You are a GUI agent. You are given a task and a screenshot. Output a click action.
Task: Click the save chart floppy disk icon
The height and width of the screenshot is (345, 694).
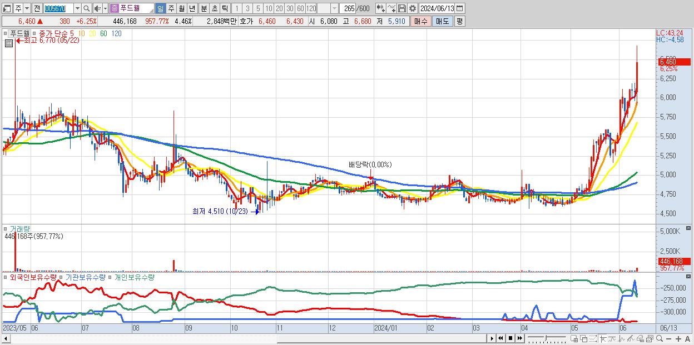click(x=402, y=8)
